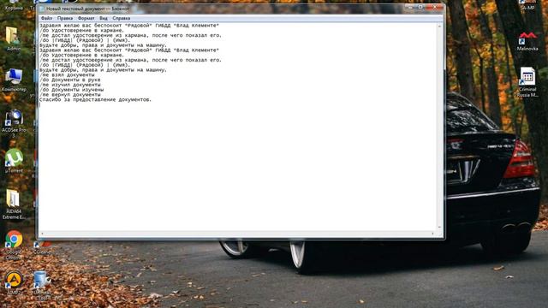Select the µTorrent desktop shortcut
Image resolution: width=548 pixels, height=308 pixels.
click(14, 161)
